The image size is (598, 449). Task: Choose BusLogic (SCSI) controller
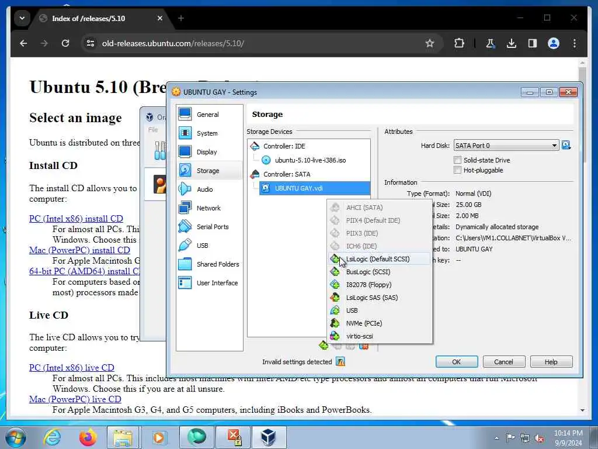click(x=380, y=272)
